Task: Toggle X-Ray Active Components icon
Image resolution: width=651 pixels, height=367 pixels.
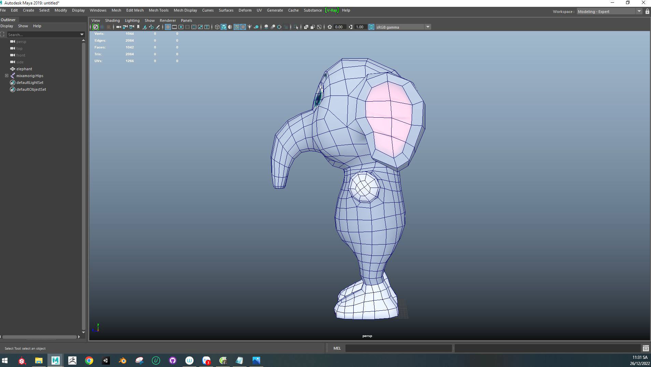Action: pyautogui.click(x=313, y=27)
